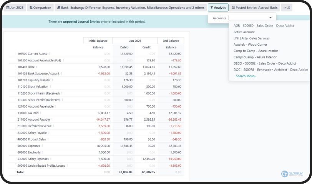Click Deferred Revenue initial balance -1,559.50
The image size is (312, 184).
click(104, 126)
